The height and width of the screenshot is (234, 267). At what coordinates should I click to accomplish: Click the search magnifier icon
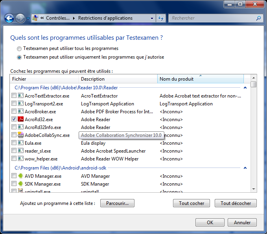click(x=258, y=18)
